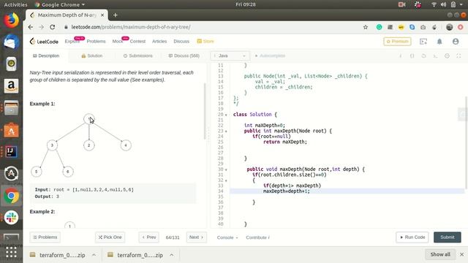Open the Contribute link
The height and width of the screenshot is (263, 468).
257,237
